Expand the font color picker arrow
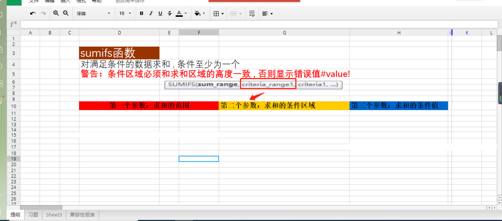 coord(186,13)
